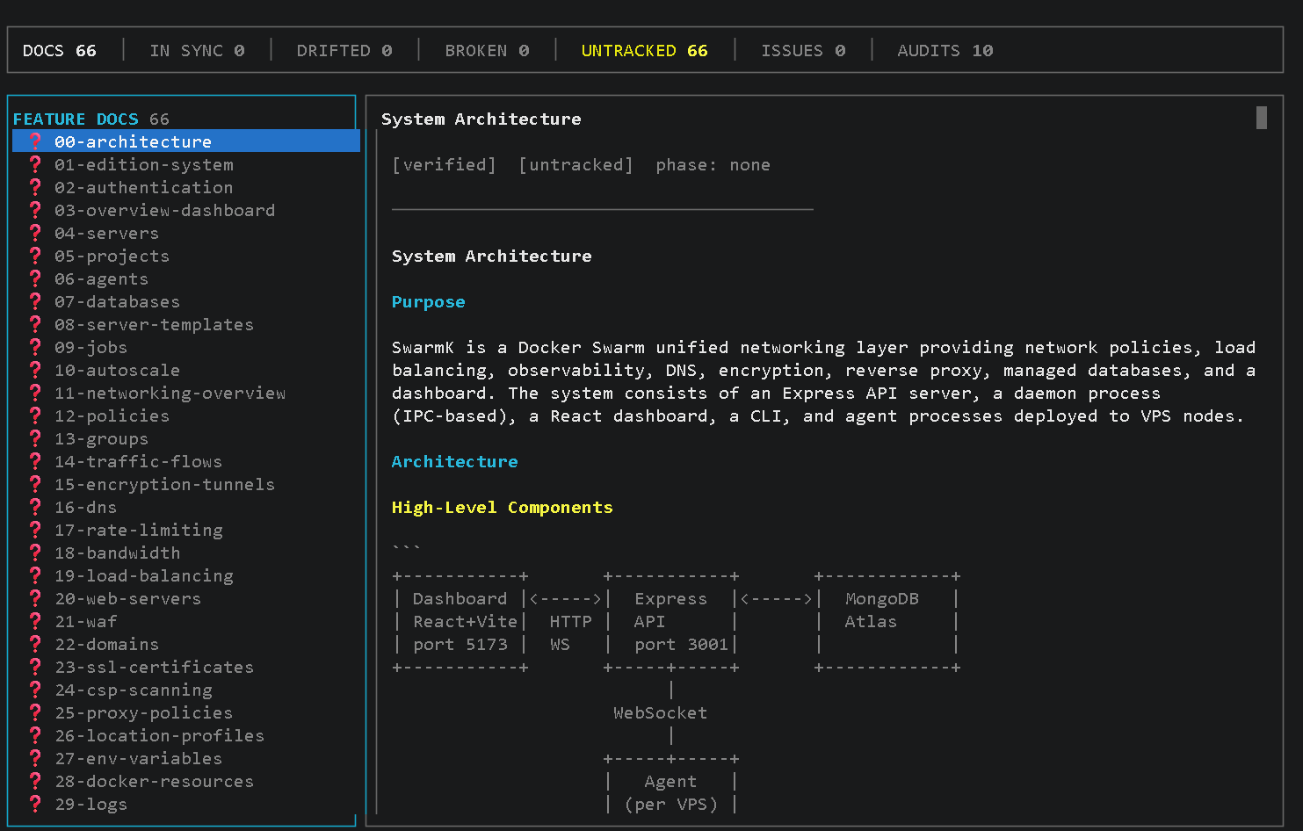
Task: Click the question mark icon beside 01-edition-system
Action: 35,164
